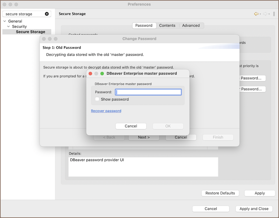Viewport: 279px width, 218px height.
Task: Collapse the Security tree node
Action: tap(8, 27)
